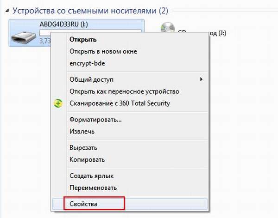Click the drive I: capacity bar
The image size is (278, 218).
tap(46, 33)
